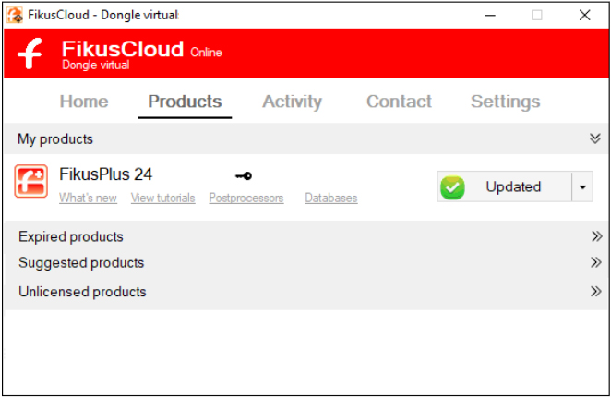
Task: Click the FikusCloud logo in red banner
Action: [30, 54]
